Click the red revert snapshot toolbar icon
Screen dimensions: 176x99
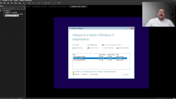[x=36, y=3]
